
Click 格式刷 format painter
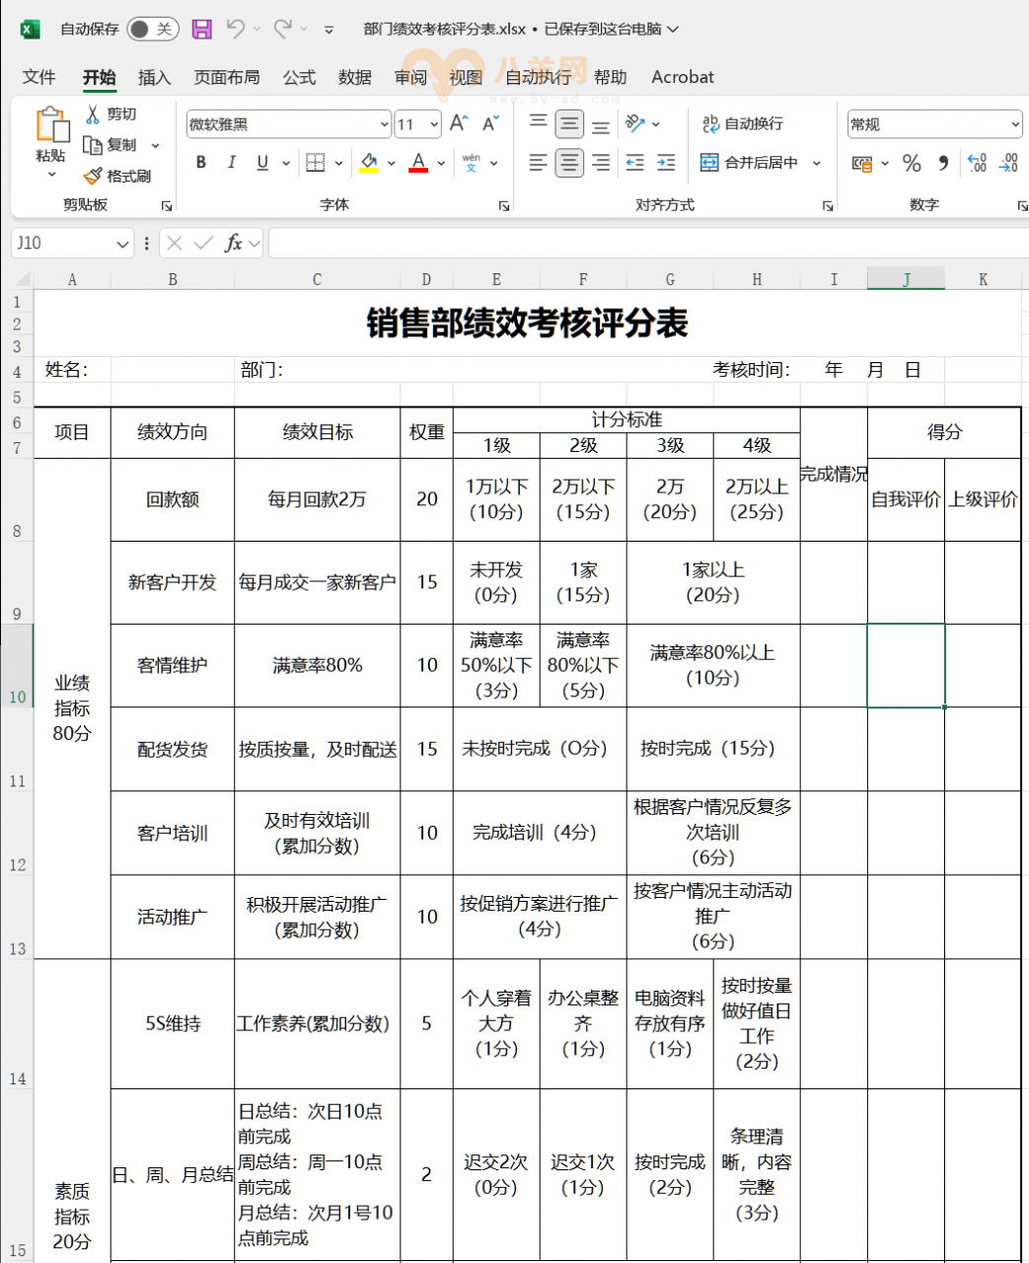(x=117, y=176)
